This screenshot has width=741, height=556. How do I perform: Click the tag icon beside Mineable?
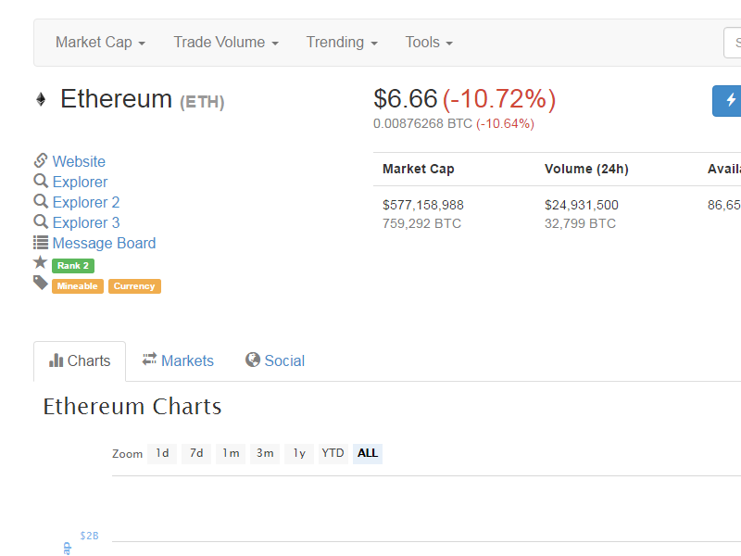point(41,283)
